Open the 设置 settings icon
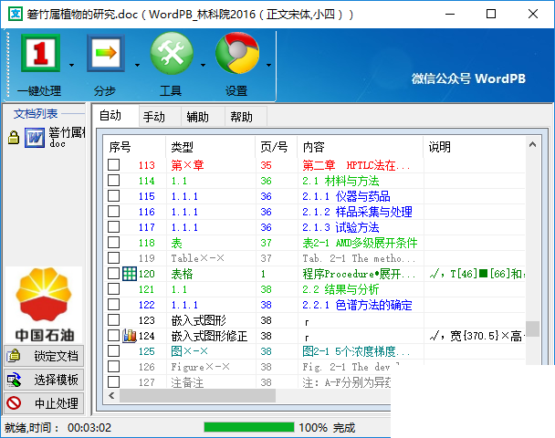 (x=237, y=53)
